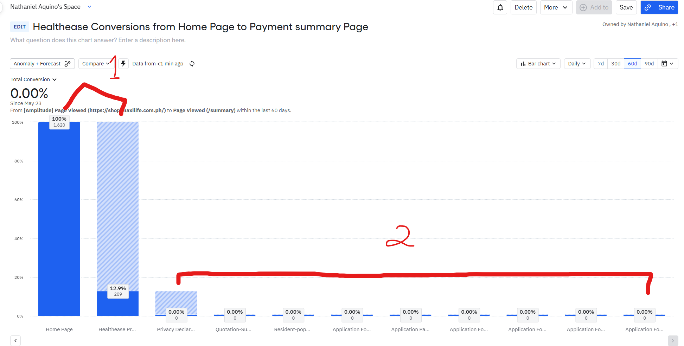Click the chart description field
Viewport: 684px width, 346px height.
pos(98,40)
